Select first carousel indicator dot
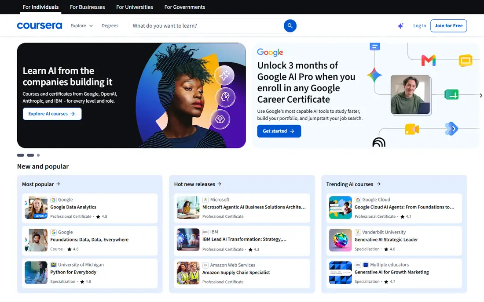 coord(20,155)
